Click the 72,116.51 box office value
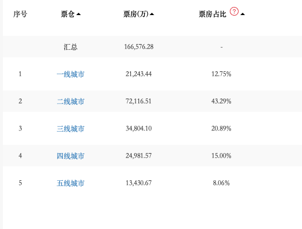302x229 pixels. pyautogui.click(x=138, y=101)
